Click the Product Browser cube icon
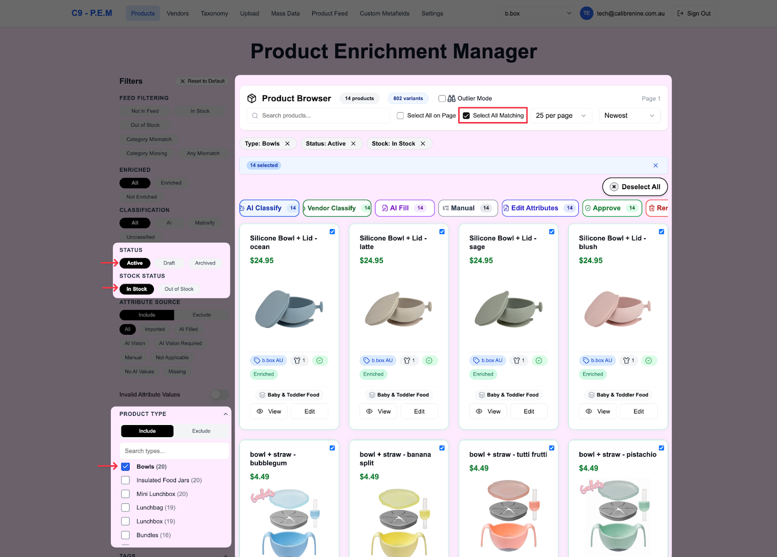The height and width of the screenshot is (557, 777). (252, 98)
